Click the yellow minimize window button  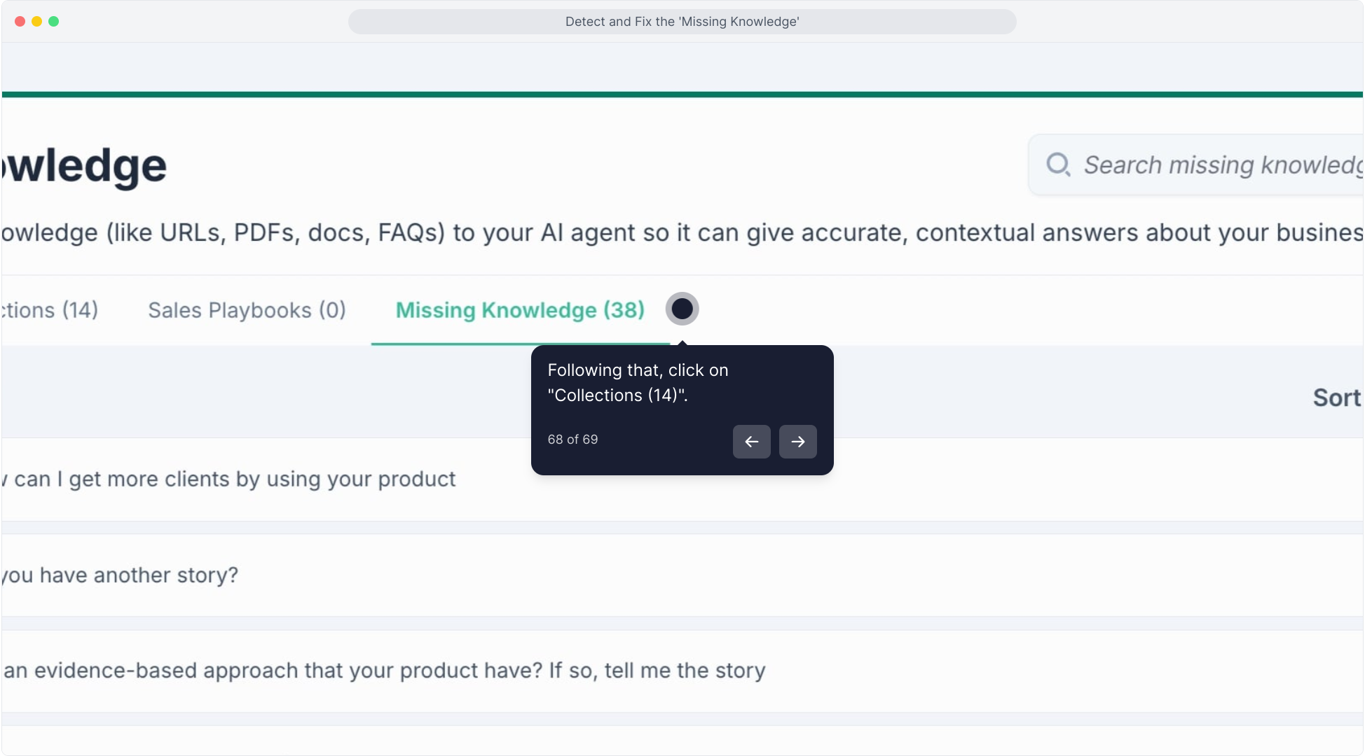(36, 22)
